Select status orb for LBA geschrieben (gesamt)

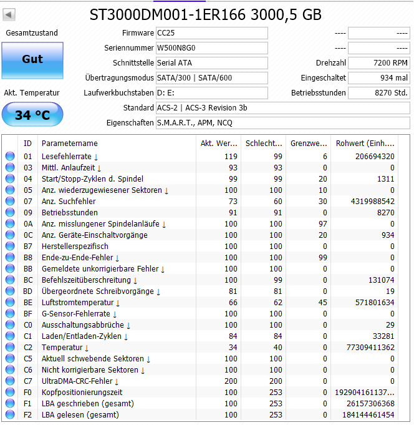(10, 404)
